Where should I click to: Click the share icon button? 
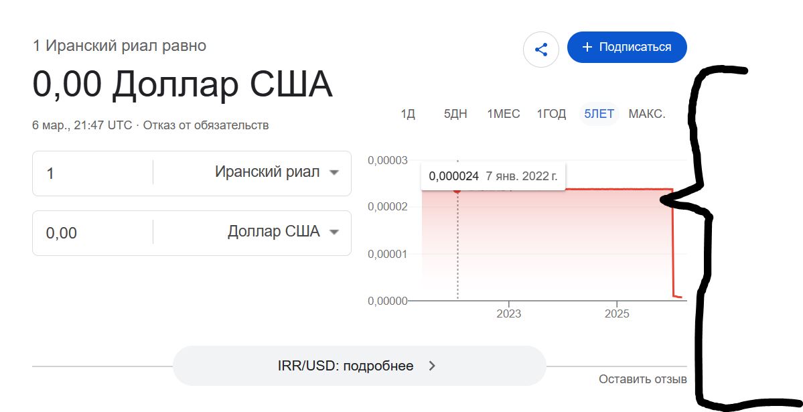coord(541,50)
